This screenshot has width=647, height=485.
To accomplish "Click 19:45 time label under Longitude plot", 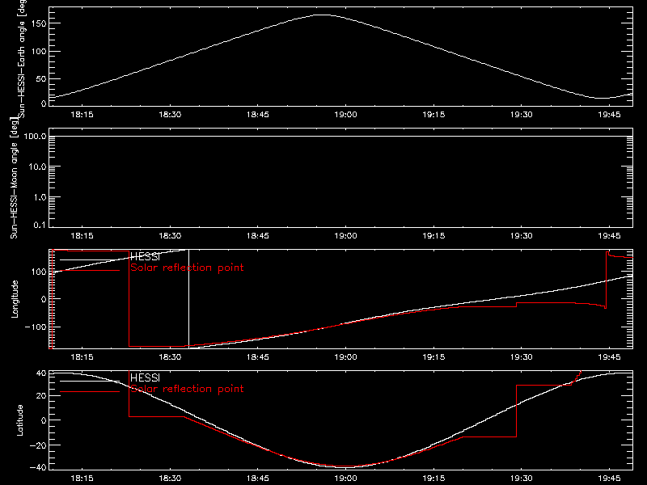I will point(610,357).
